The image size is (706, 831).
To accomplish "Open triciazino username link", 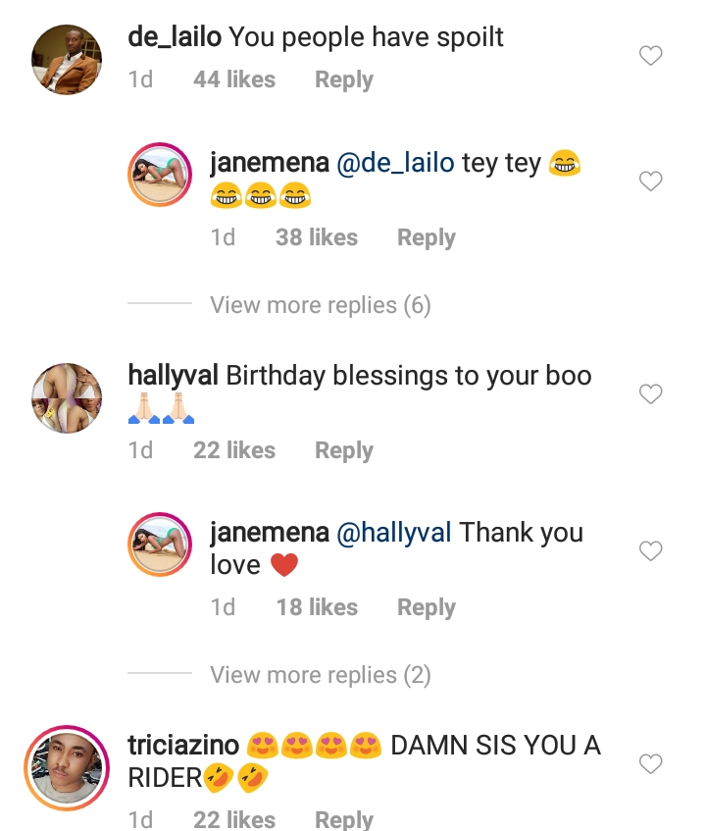I will pos(183,746).
